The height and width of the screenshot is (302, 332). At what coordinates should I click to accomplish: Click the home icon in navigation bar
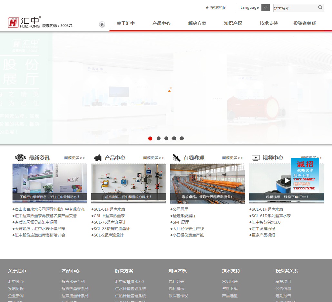point(102,25)
